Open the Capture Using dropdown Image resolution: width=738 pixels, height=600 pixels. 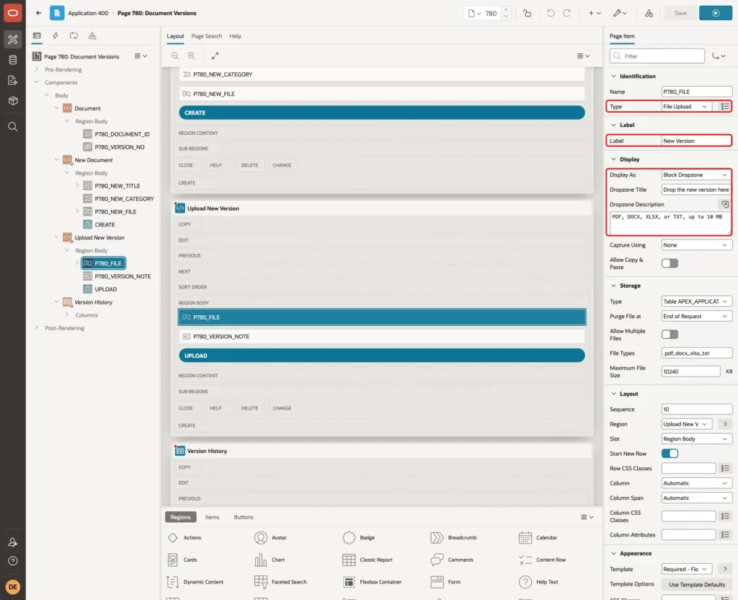(697, 245)
